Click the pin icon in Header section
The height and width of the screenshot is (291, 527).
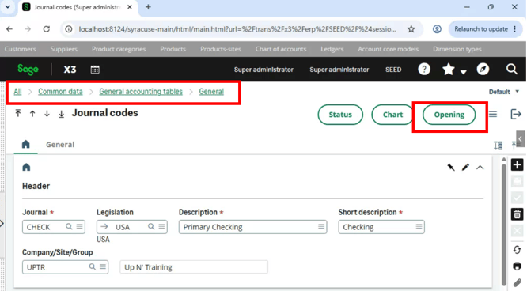coord(451,168)
